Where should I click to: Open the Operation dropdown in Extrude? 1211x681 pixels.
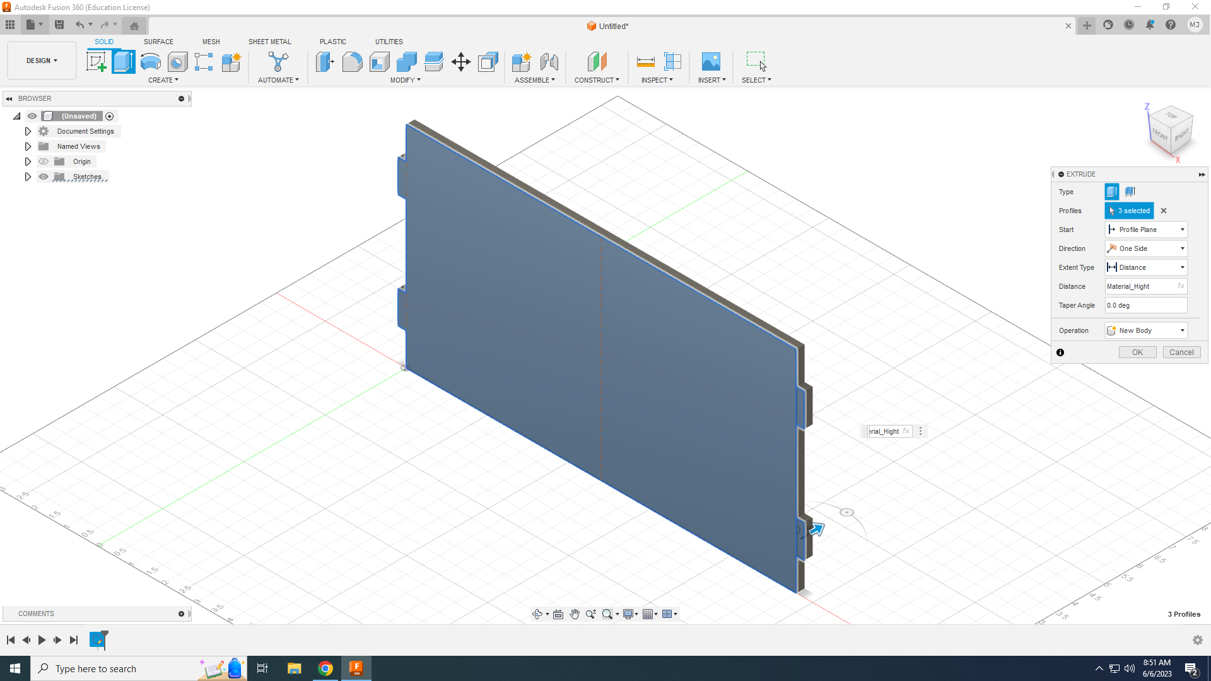click(1145, 330)
